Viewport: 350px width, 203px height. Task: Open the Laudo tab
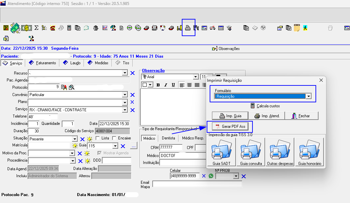click(72, 63)
